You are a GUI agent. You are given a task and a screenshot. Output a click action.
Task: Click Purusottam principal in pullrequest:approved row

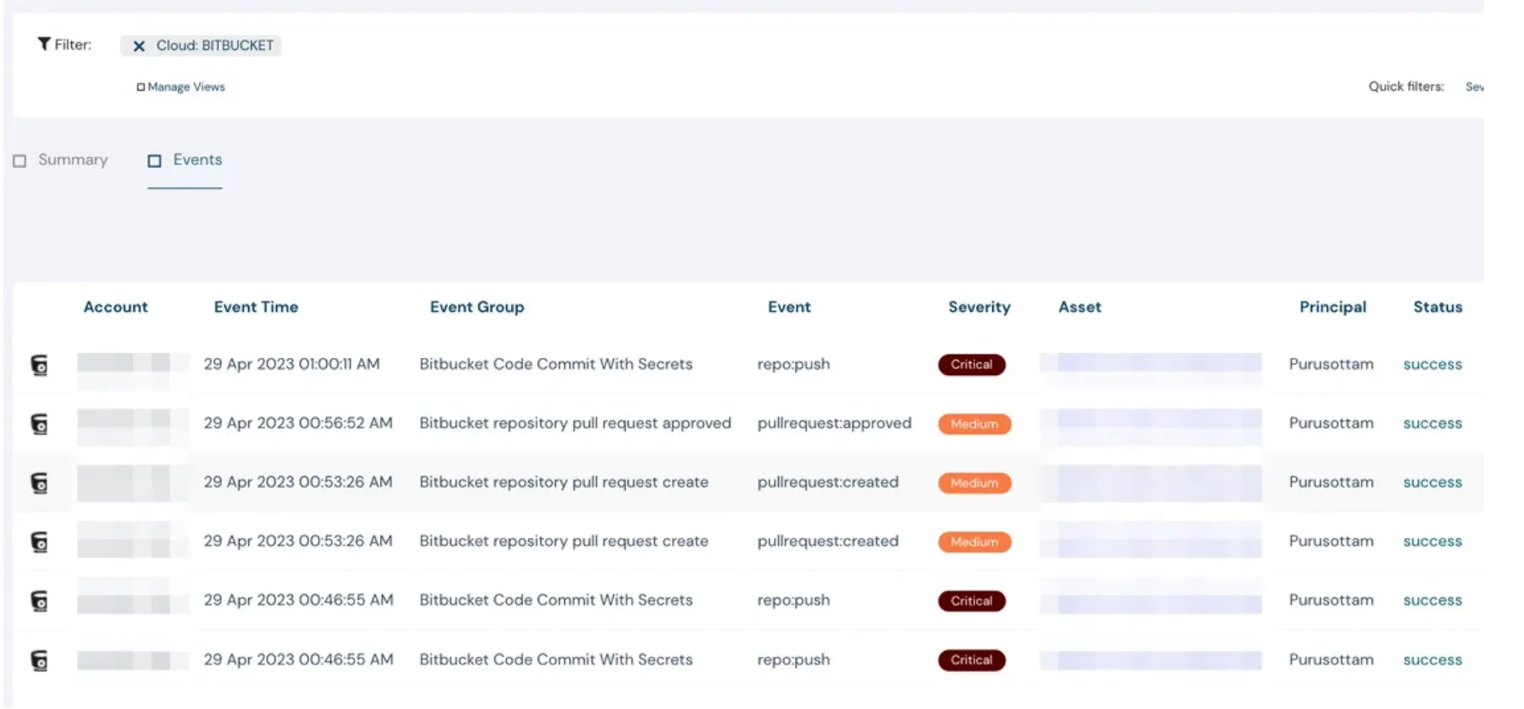[1331, 423]
